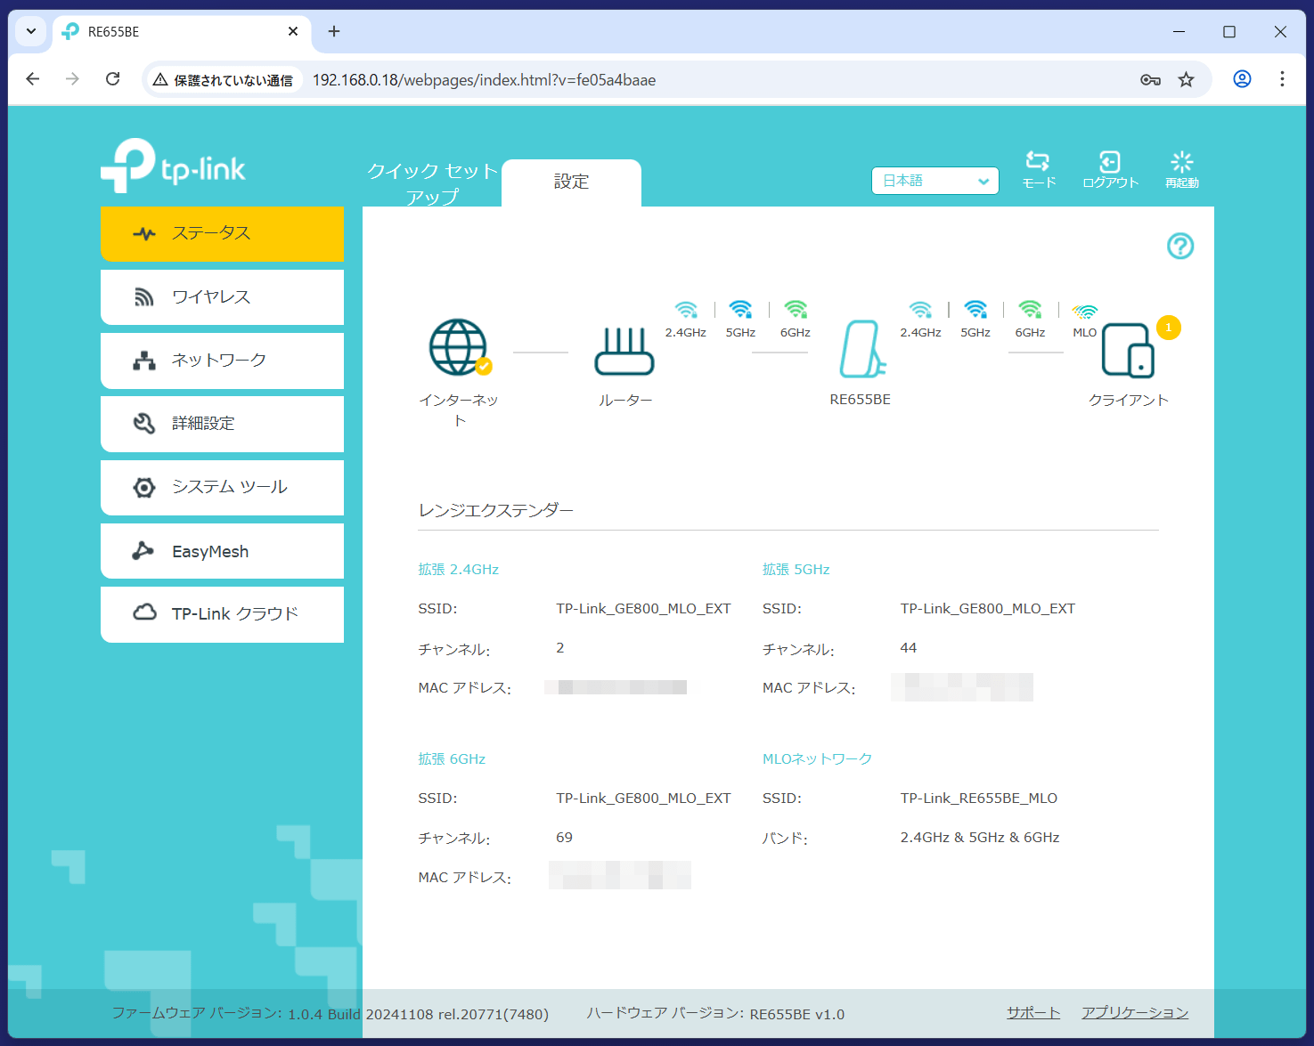Click the 拡張 5GHz heading
Image resolution: width=1314 pixels, height=1046 pixels.
click(x=796, y=570)
